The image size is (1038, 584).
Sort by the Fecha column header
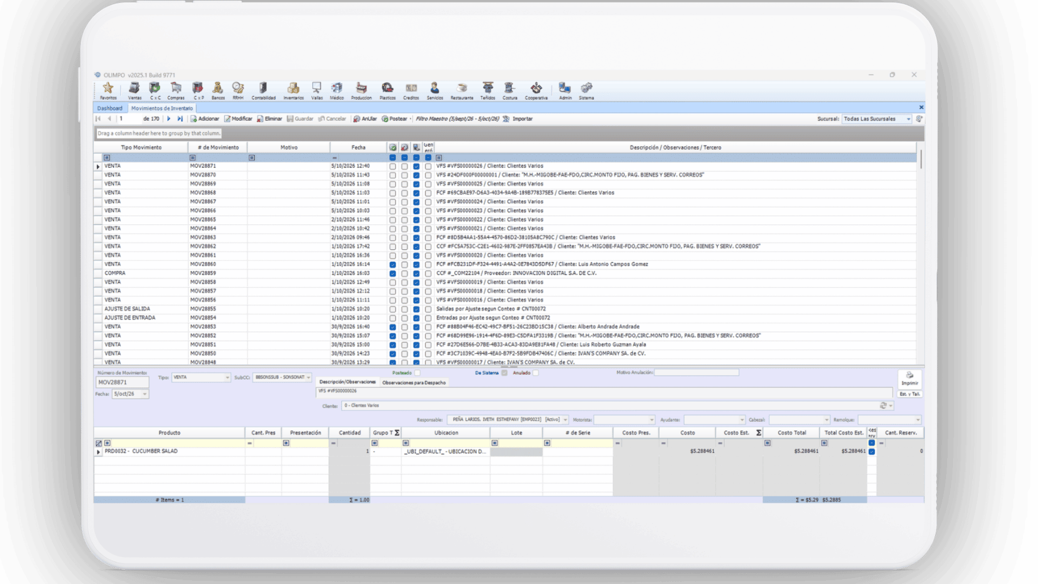pos(358,148)
